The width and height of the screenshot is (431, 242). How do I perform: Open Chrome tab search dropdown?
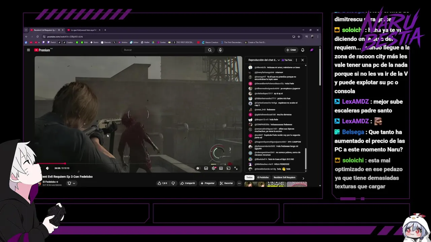pos(26,30)
